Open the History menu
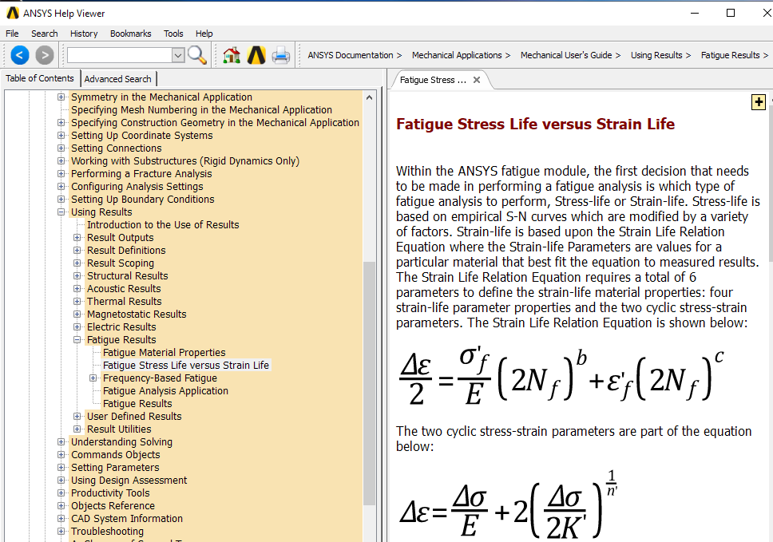The height and width of the screenshot is (542, 773). 84,34
